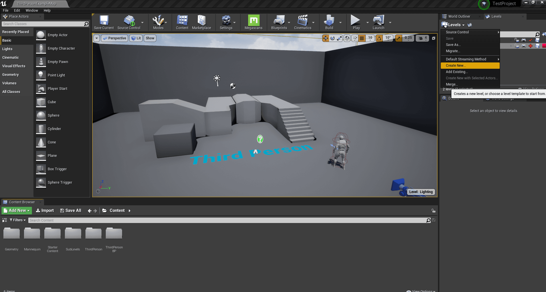Screen dimensions: 546x292
Task: Open the Window menu
Action: point(32,11)
